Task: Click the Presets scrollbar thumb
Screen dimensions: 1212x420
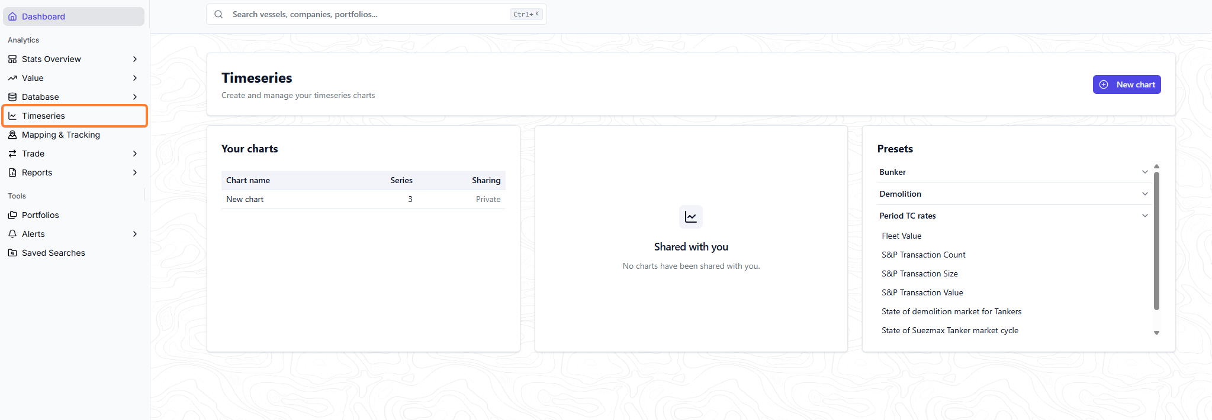Action: tap(1156, 240)
